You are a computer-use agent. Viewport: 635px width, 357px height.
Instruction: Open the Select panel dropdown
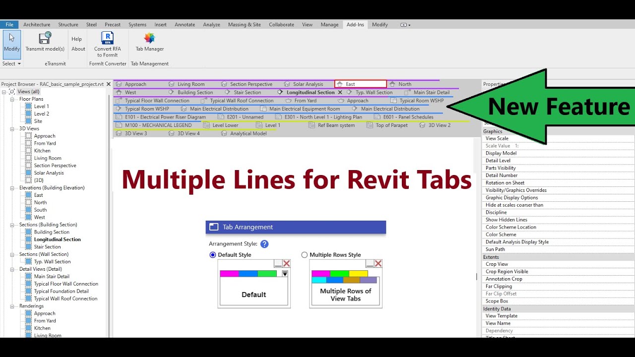click(12, 63)
